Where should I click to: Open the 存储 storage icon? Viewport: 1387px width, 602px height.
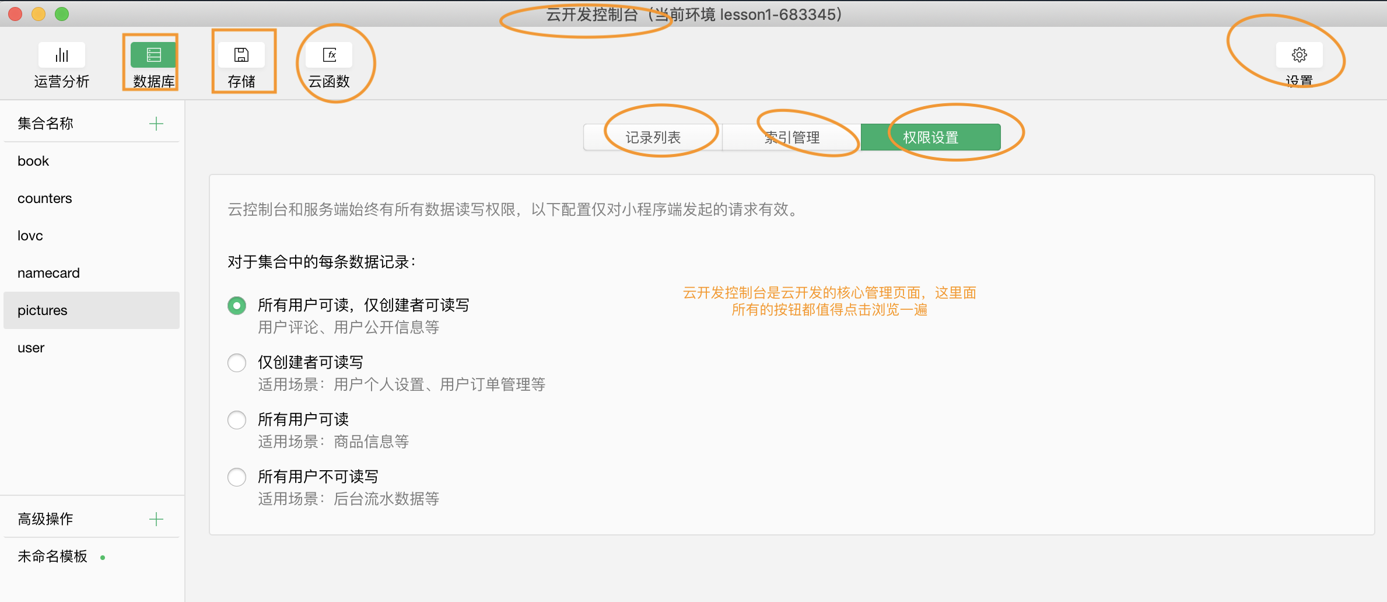241,55
